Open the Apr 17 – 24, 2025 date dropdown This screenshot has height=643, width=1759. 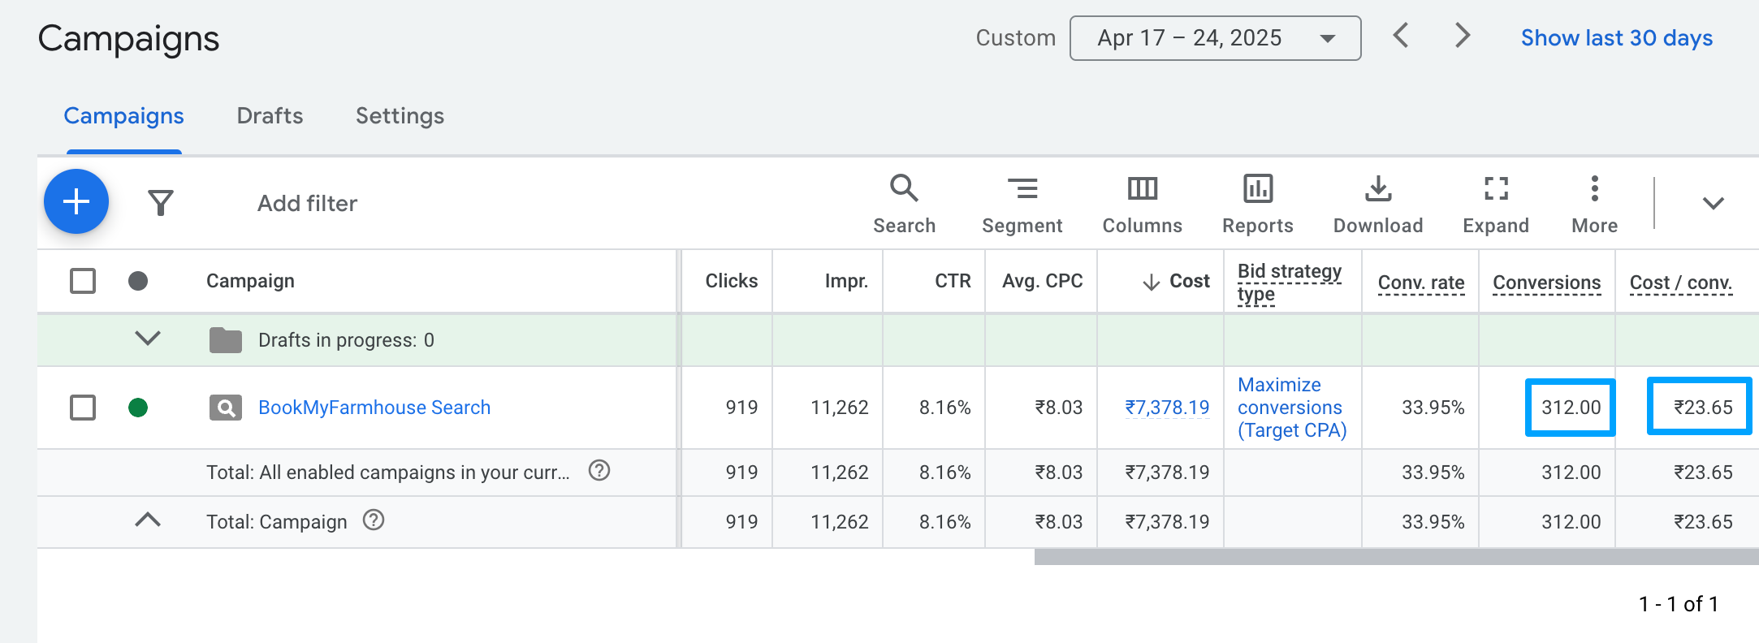pyautogui.click(x=1215, y=38)
